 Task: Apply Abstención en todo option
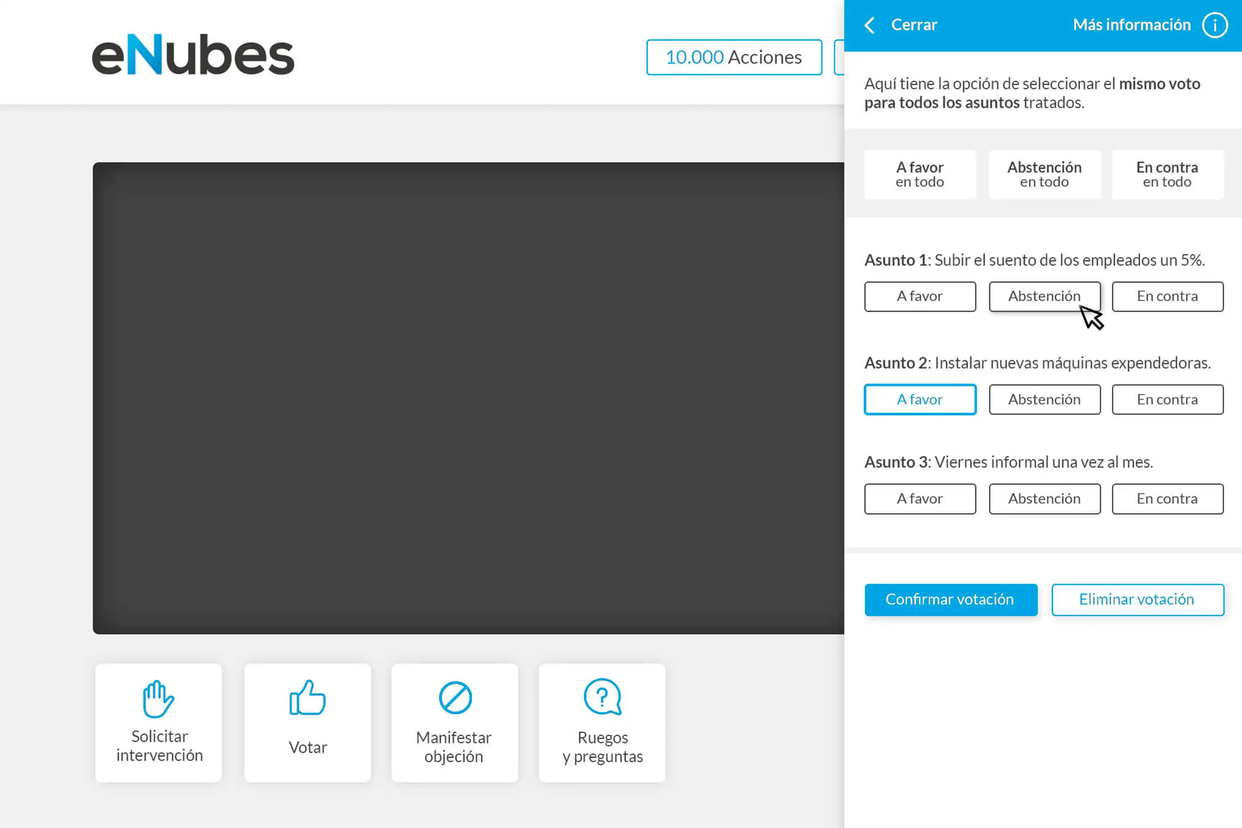click(1044, 174)
